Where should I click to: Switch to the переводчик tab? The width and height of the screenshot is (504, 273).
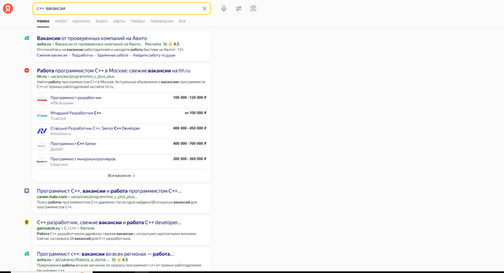(x=162, y=21)
